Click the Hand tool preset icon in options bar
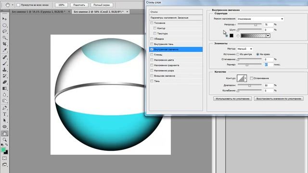 tap(8, 5)
